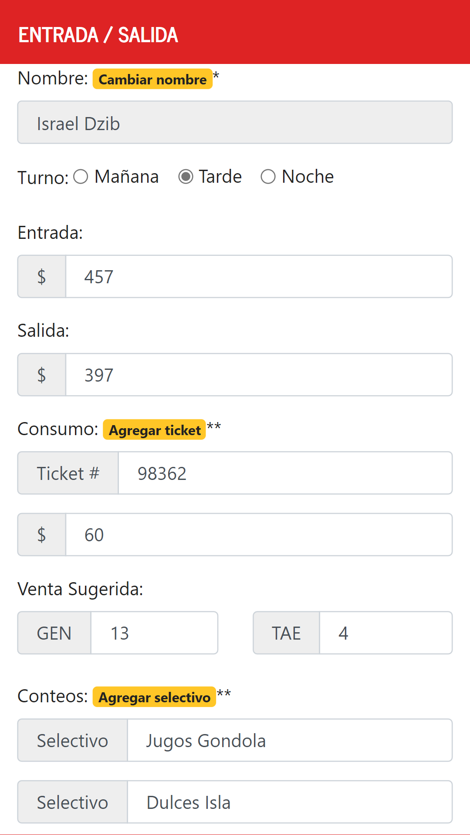Click the Jugos Gondola selectivo field
Viewport: 470px width, 835px height.
tap(290, 741)
